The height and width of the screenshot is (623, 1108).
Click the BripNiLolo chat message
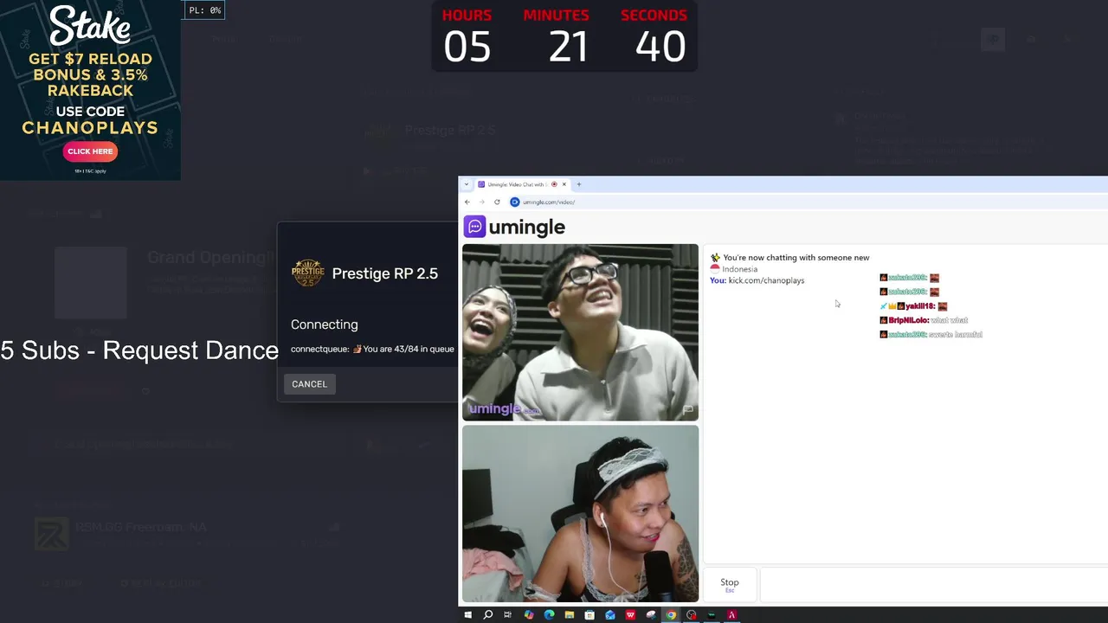(x=924, y=320)
